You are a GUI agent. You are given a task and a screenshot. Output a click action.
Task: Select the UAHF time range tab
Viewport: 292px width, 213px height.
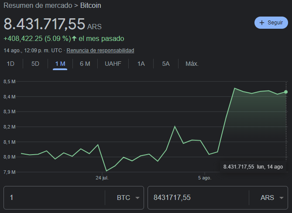tap(113, 64)
